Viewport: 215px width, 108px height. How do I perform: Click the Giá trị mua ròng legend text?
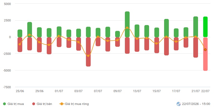77,104
